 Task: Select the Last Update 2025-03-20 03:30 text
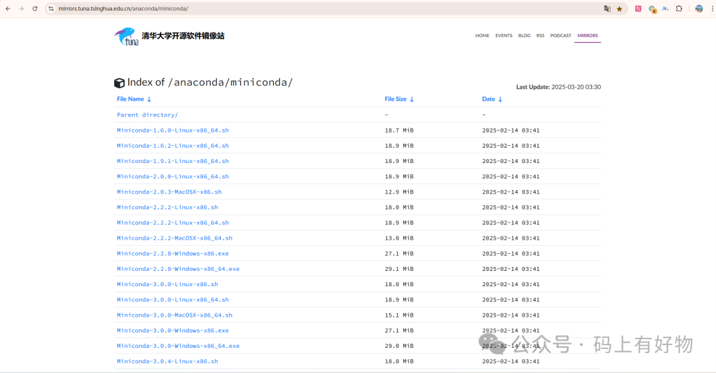tap(558, 87)
